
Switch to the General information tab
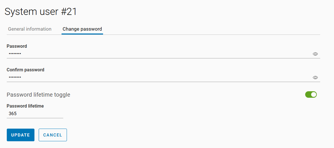pyautogui.click(x=30, y=29)
